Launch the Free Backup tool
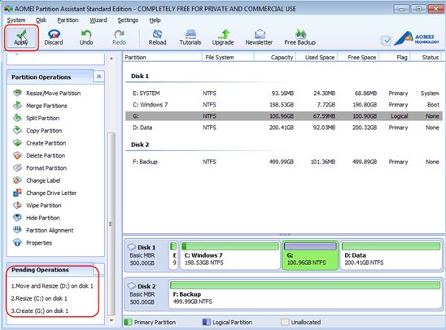 pyautogui.click(x=300, y=37)
